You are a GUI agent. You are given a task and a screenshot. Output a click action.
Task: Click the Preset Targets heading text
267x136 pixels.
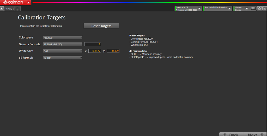click(137, 36)
